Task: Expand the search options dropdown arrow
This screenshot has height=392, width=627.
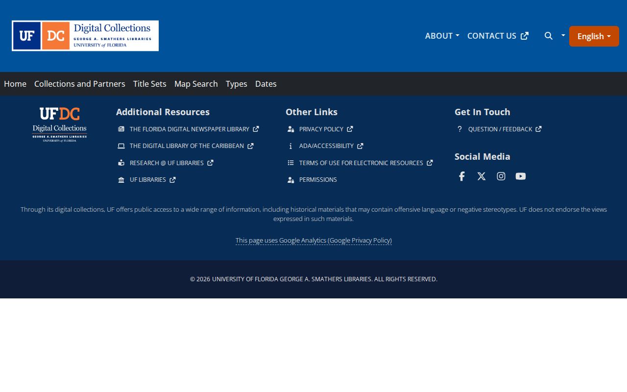Action: coord(563,35)
